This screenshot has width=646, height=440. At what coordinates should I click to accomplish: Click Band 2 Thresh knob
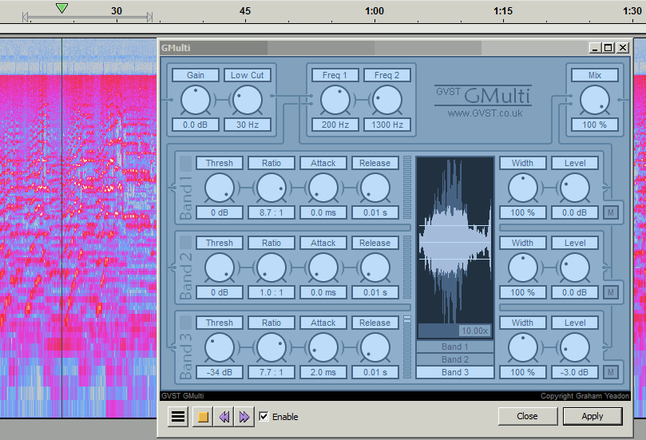219,268
